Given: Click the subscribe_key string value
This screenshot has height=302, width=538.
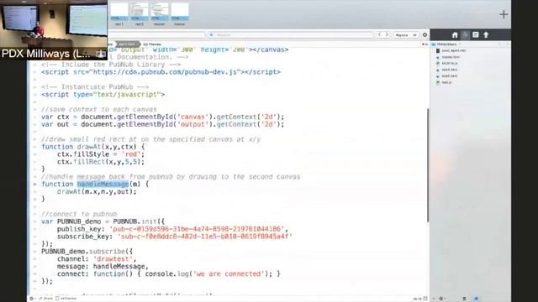Looking at the screenshot, I should click(205, 237).
